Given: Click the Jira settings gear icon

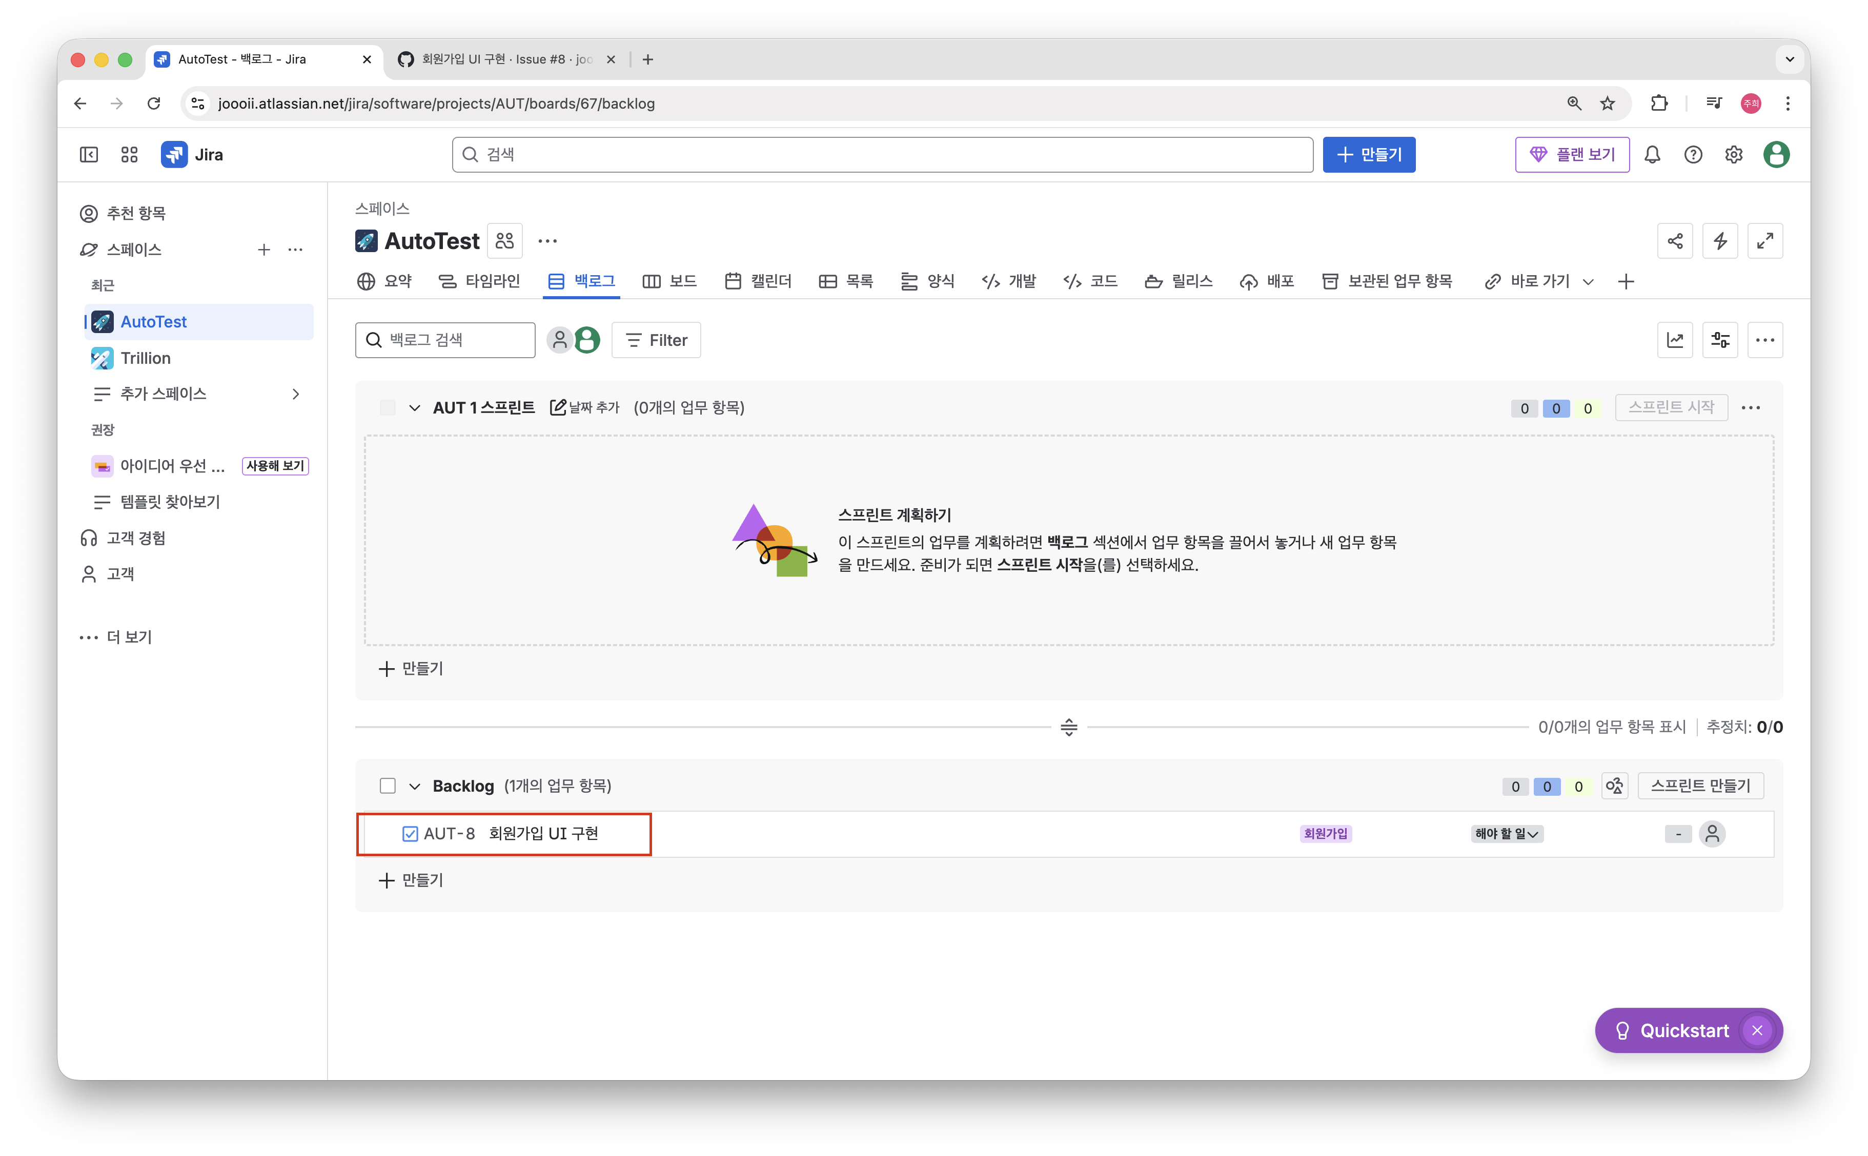Looking at the screenshot, I should coord(1733,154).
